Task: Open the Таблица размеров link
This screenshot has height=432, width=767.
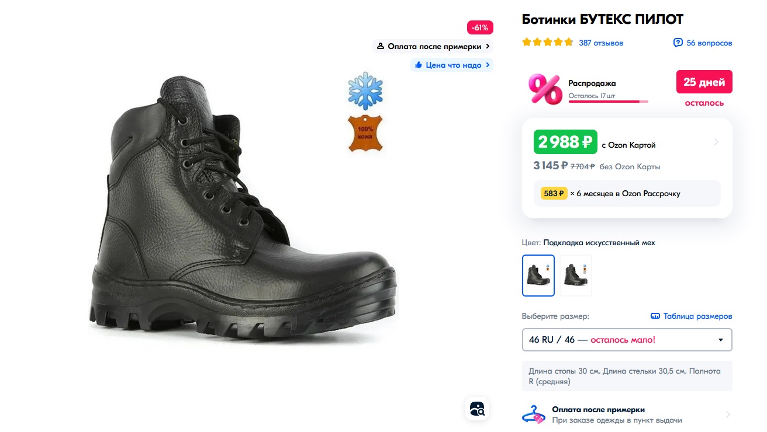Action: coord(697,316)
